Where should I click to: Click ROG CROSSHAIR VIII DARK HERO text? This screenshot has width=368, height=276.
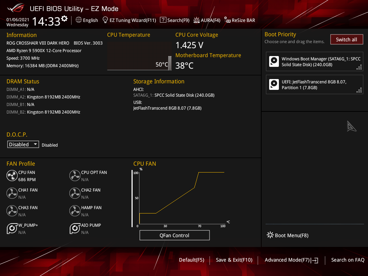[38, 43]
